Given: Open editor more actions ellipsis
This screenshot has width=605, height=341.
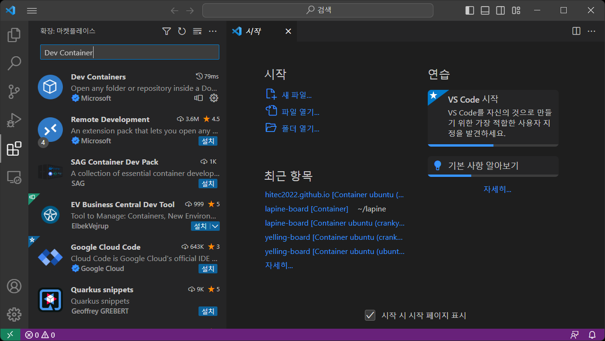Looking at the screenshot, I should pyautogui.click(x=592, y=31).
